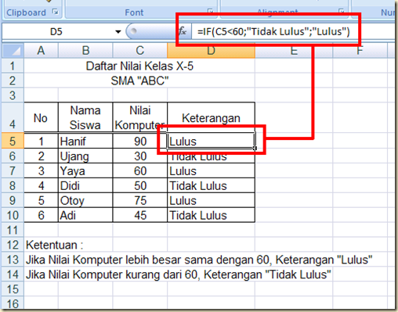The width and height of the screenshot is (398, 312).
Task: Click Yaya's score 60
Action: pos(140,171)
